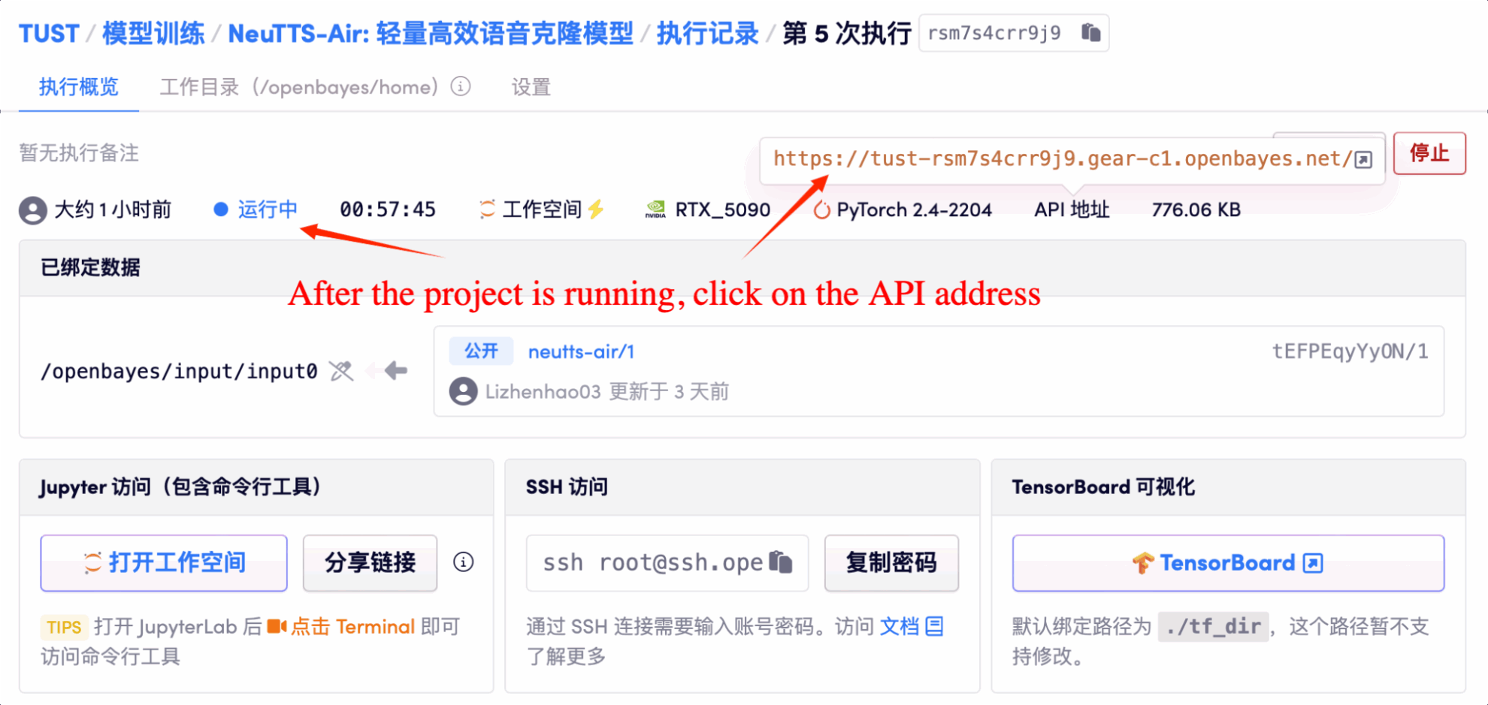Launch TensorBoard visualization
1488x705 pixels.
(x=1227, y=562)
